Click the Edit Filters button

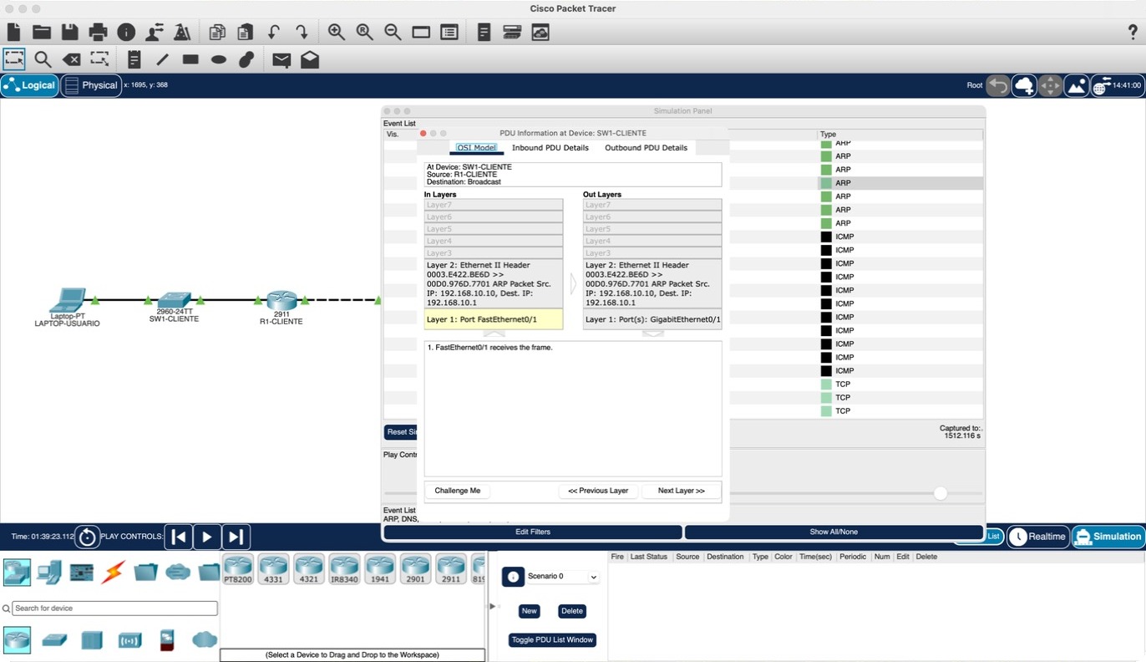pos(533,532)
